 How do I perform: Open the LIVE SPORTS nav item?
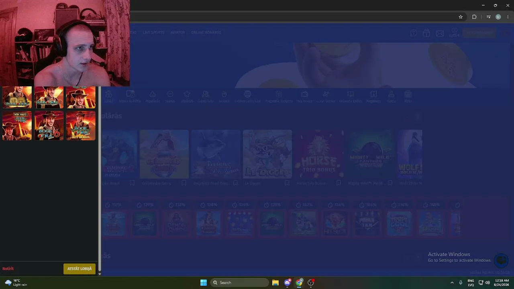[x=153, y=32]
